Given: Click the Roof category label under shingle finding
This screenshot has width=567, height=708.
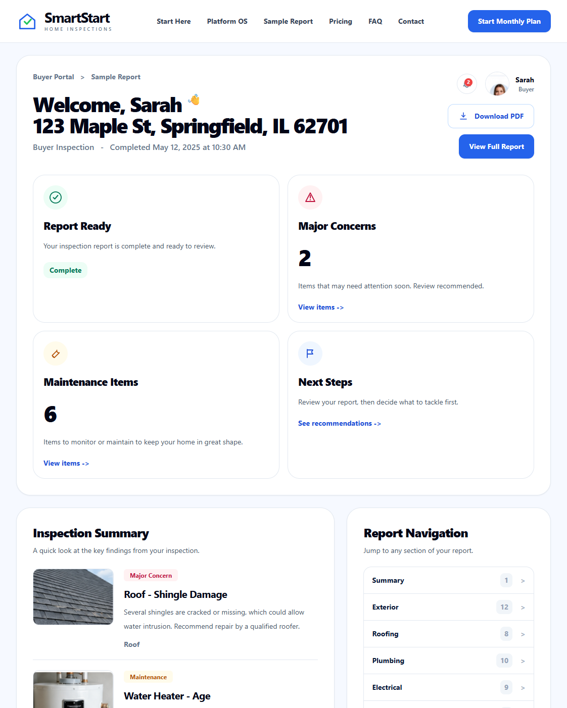Looking at the screenshot, I should point(132,644).
